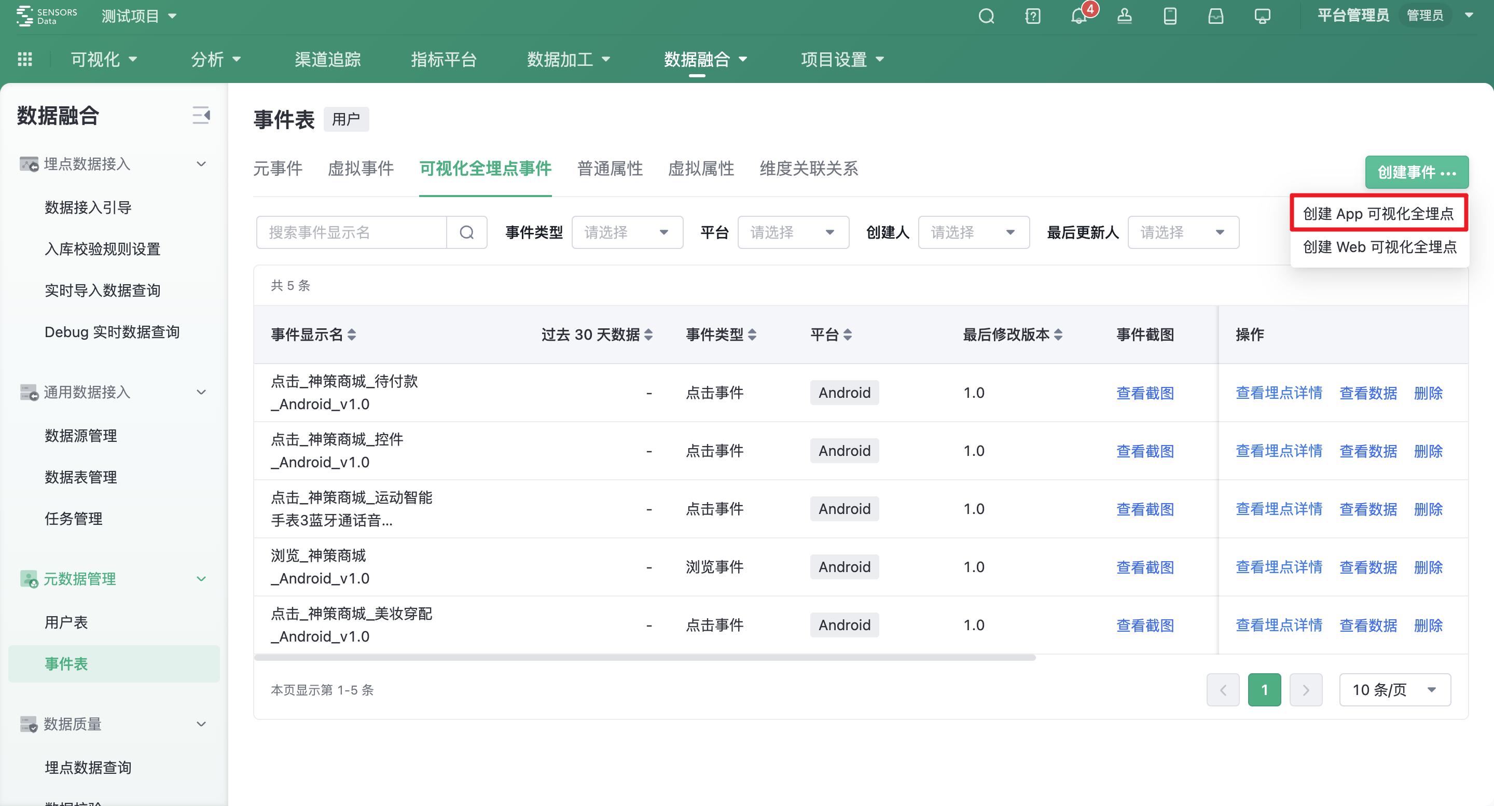This screenshot has width=1494, height=806.
Task: Expand the 数据质量 sidebar section
Action: [201, 724]
